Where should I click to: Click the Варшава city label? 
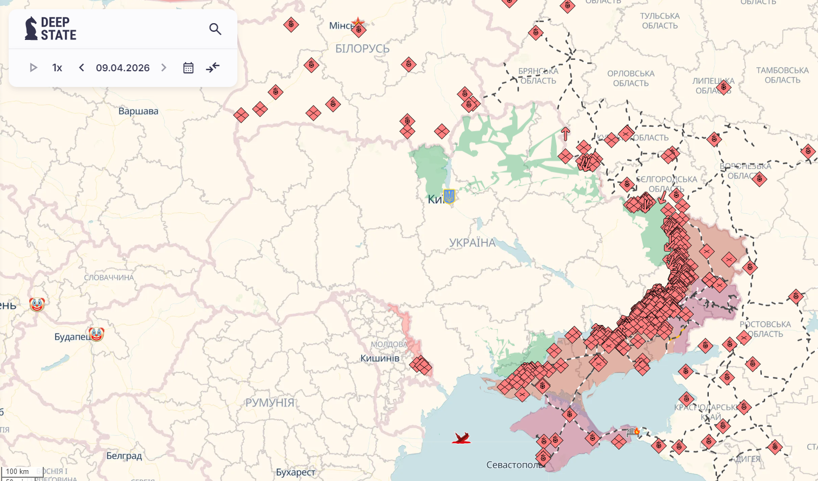point(138,111)
